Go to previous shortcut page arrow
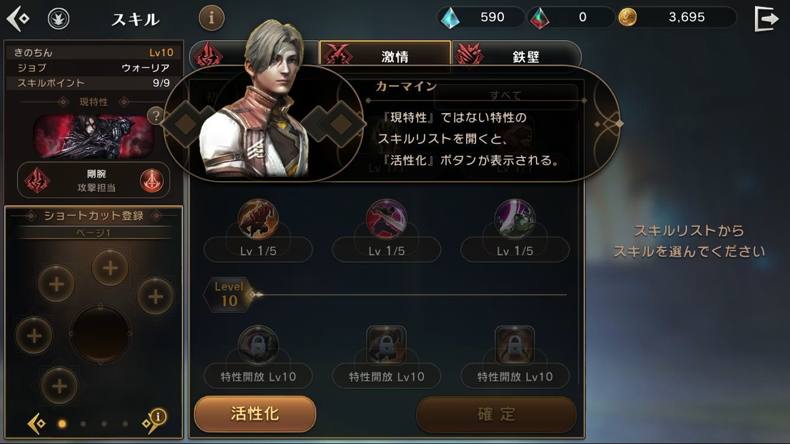Screen dimensions: 790x444 [x=36, y=423]
